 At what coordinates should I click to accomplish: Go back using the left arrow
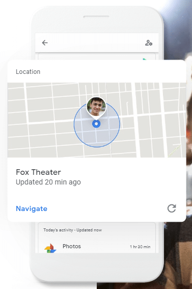tap(45, 43)
